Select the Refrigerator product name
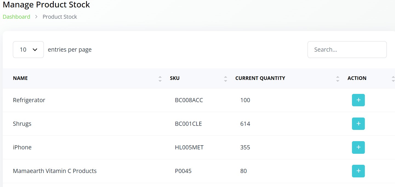Screen dimensions: 395x187 [29, 100]
